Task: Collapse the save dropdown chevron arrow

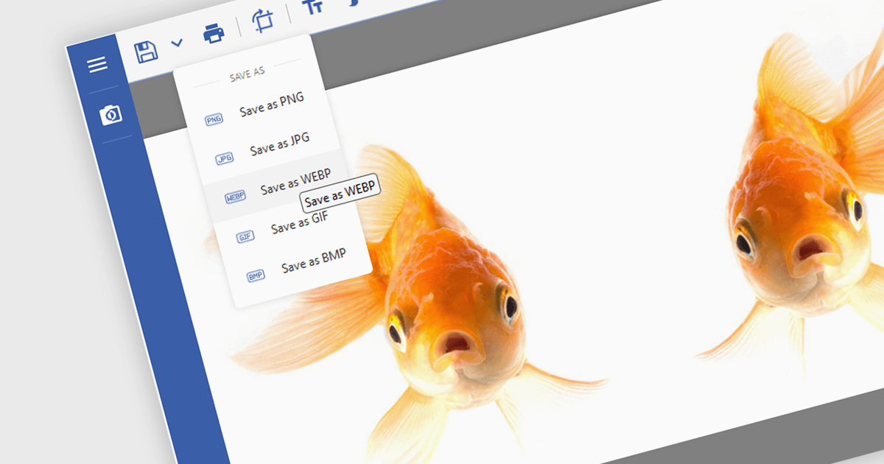Action: [177, 43]
